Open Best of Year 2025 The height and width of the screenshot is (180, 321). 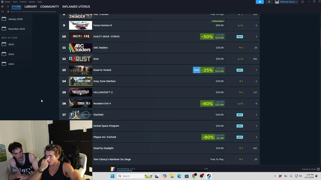point(11,44)
